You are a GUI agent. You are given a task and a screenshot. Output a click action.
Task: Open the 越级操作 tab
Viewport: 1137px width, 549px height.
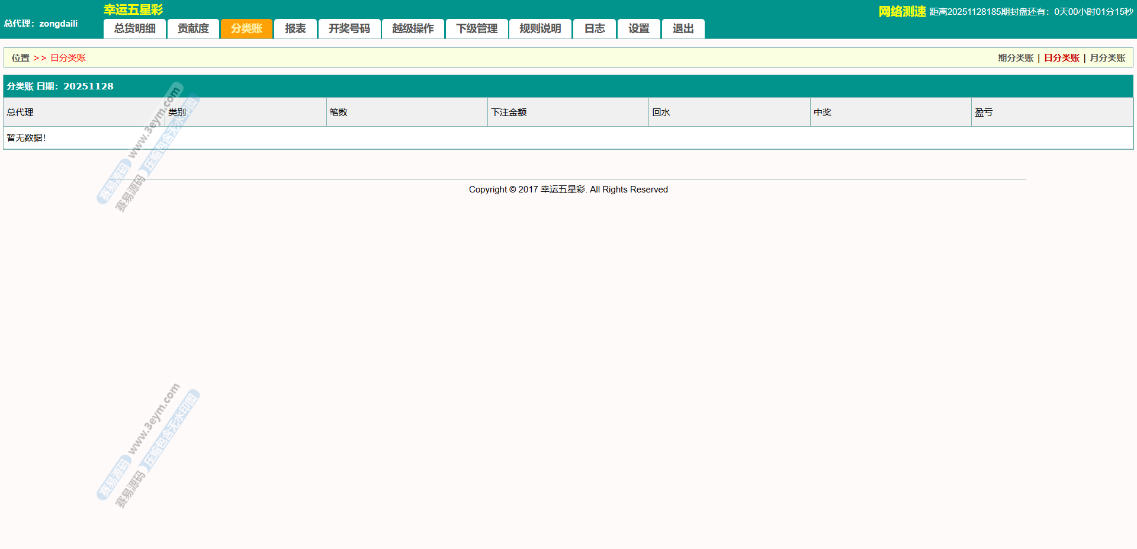pyautogui.click(x=413, y=28)
